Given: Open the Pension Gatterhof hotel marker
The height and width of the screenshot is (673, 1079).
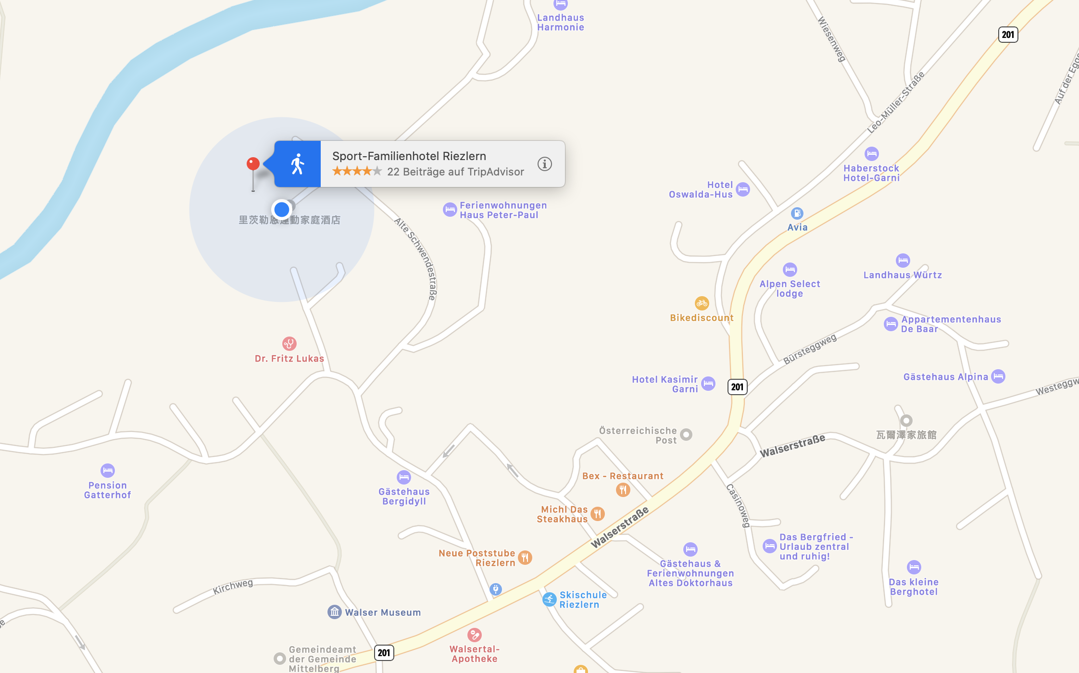Looking at the screenshot, I should pyautogui.click(x=107, y=470).
